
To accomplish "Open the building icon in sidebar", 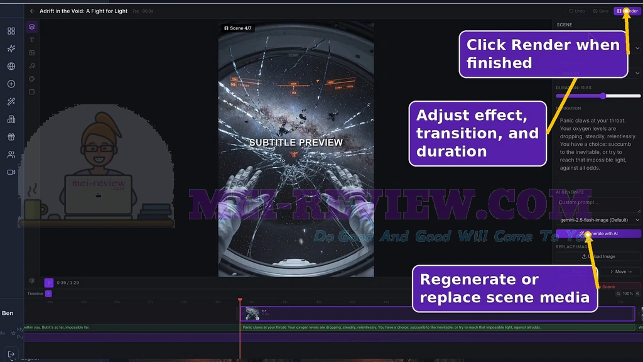I will point(11,119).
